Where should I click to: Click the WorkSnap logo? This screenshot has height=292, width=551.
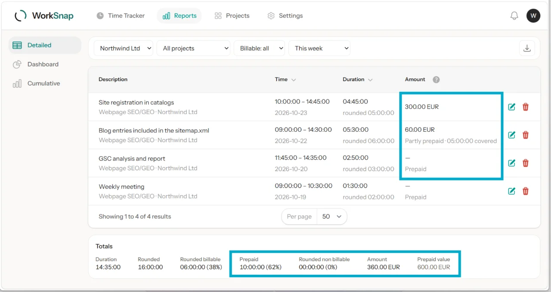[44, 16]
